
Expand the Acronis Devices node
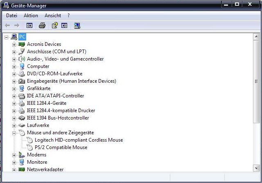tap(14, 45)
